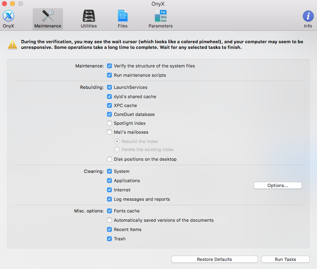Open cleaning Options... button
Image resolution: width=317 pixels, height=269 pixels.
(278, 185)
